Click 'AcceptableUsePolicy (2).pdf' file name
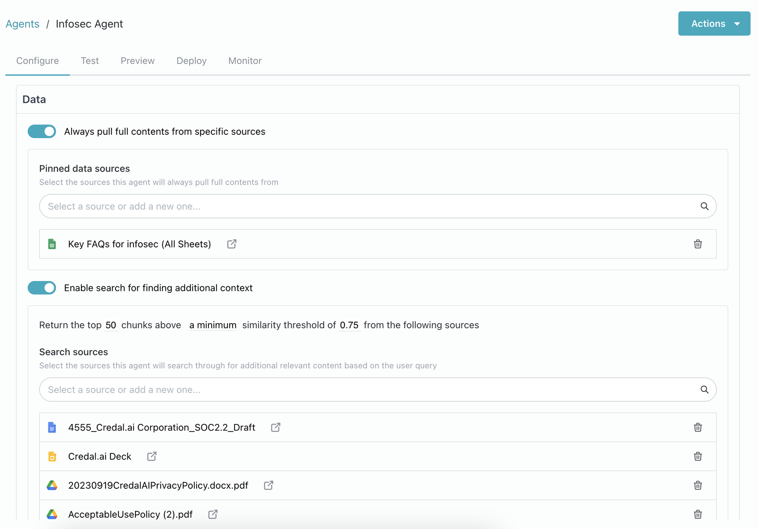The width and height of the screenshot is (758, 529). (x=130, y=514)
